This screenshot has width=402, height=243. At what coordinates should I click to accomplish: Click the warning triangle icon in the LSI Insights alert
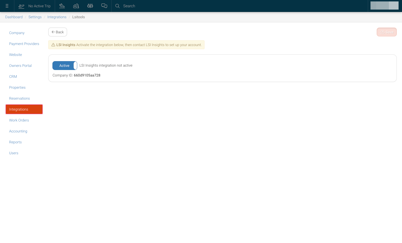point(53,45)
